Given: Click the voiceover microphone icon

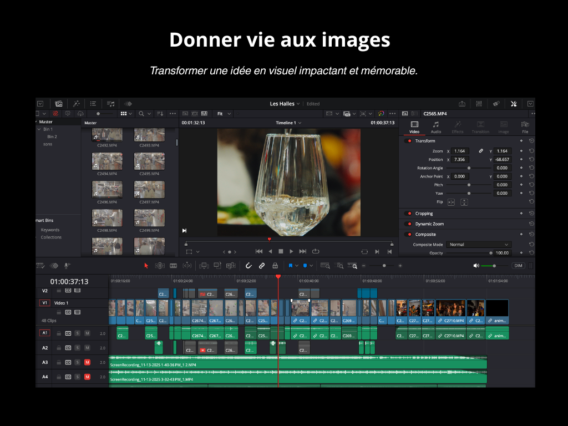Looking at the screenshot, I should [67, 266].
